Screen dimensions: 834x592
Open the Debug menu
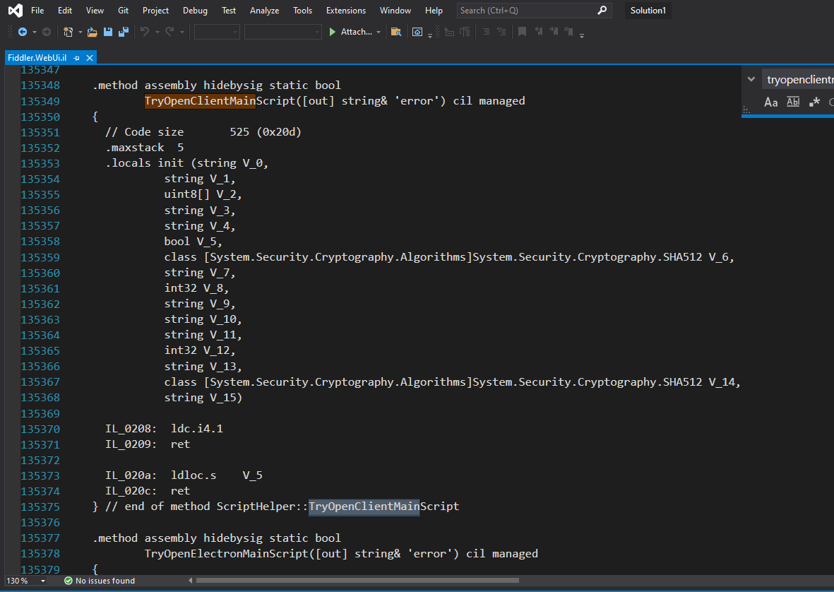[195, 10]
